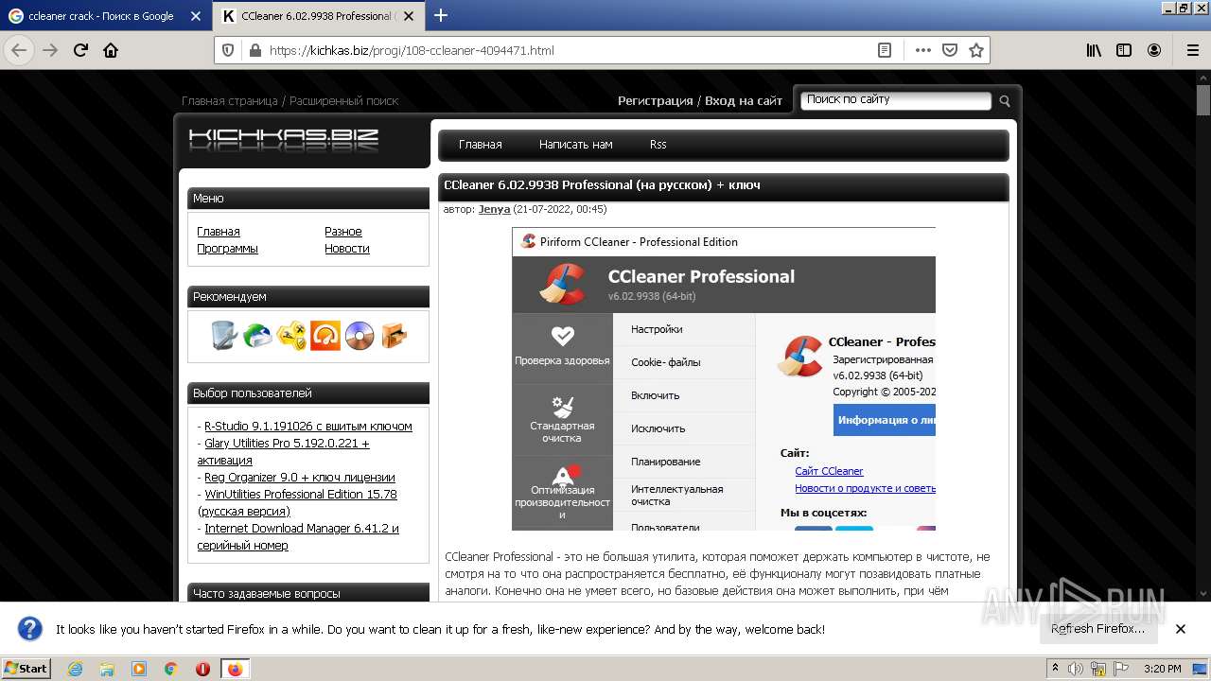
Task: Open Новости menu link
Action: point(347,248)
